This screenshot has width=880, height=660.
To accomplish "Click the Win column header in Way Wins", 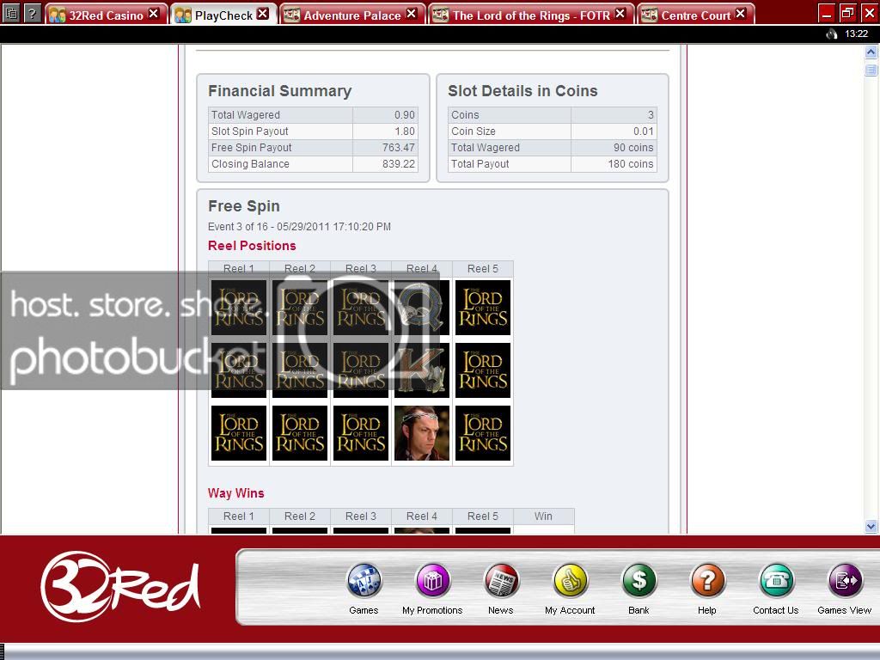I will pos(543,516).
